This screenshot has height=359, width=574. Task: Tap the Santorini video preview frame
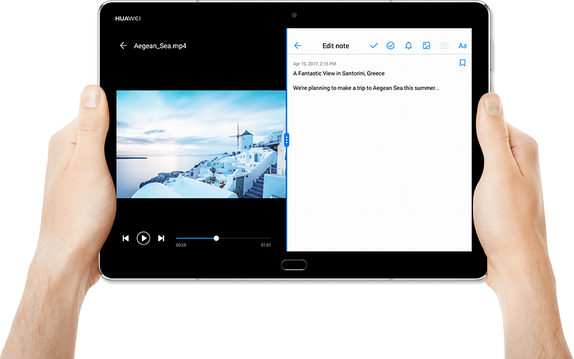(x=201, y=144)
